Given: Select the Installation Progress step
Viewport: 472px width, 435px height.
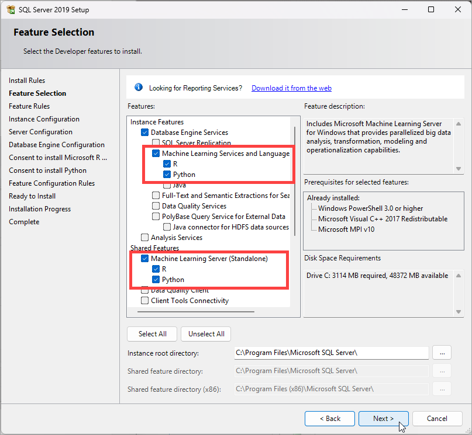Looking at the screenshot, I should click(x=40, y=209).
